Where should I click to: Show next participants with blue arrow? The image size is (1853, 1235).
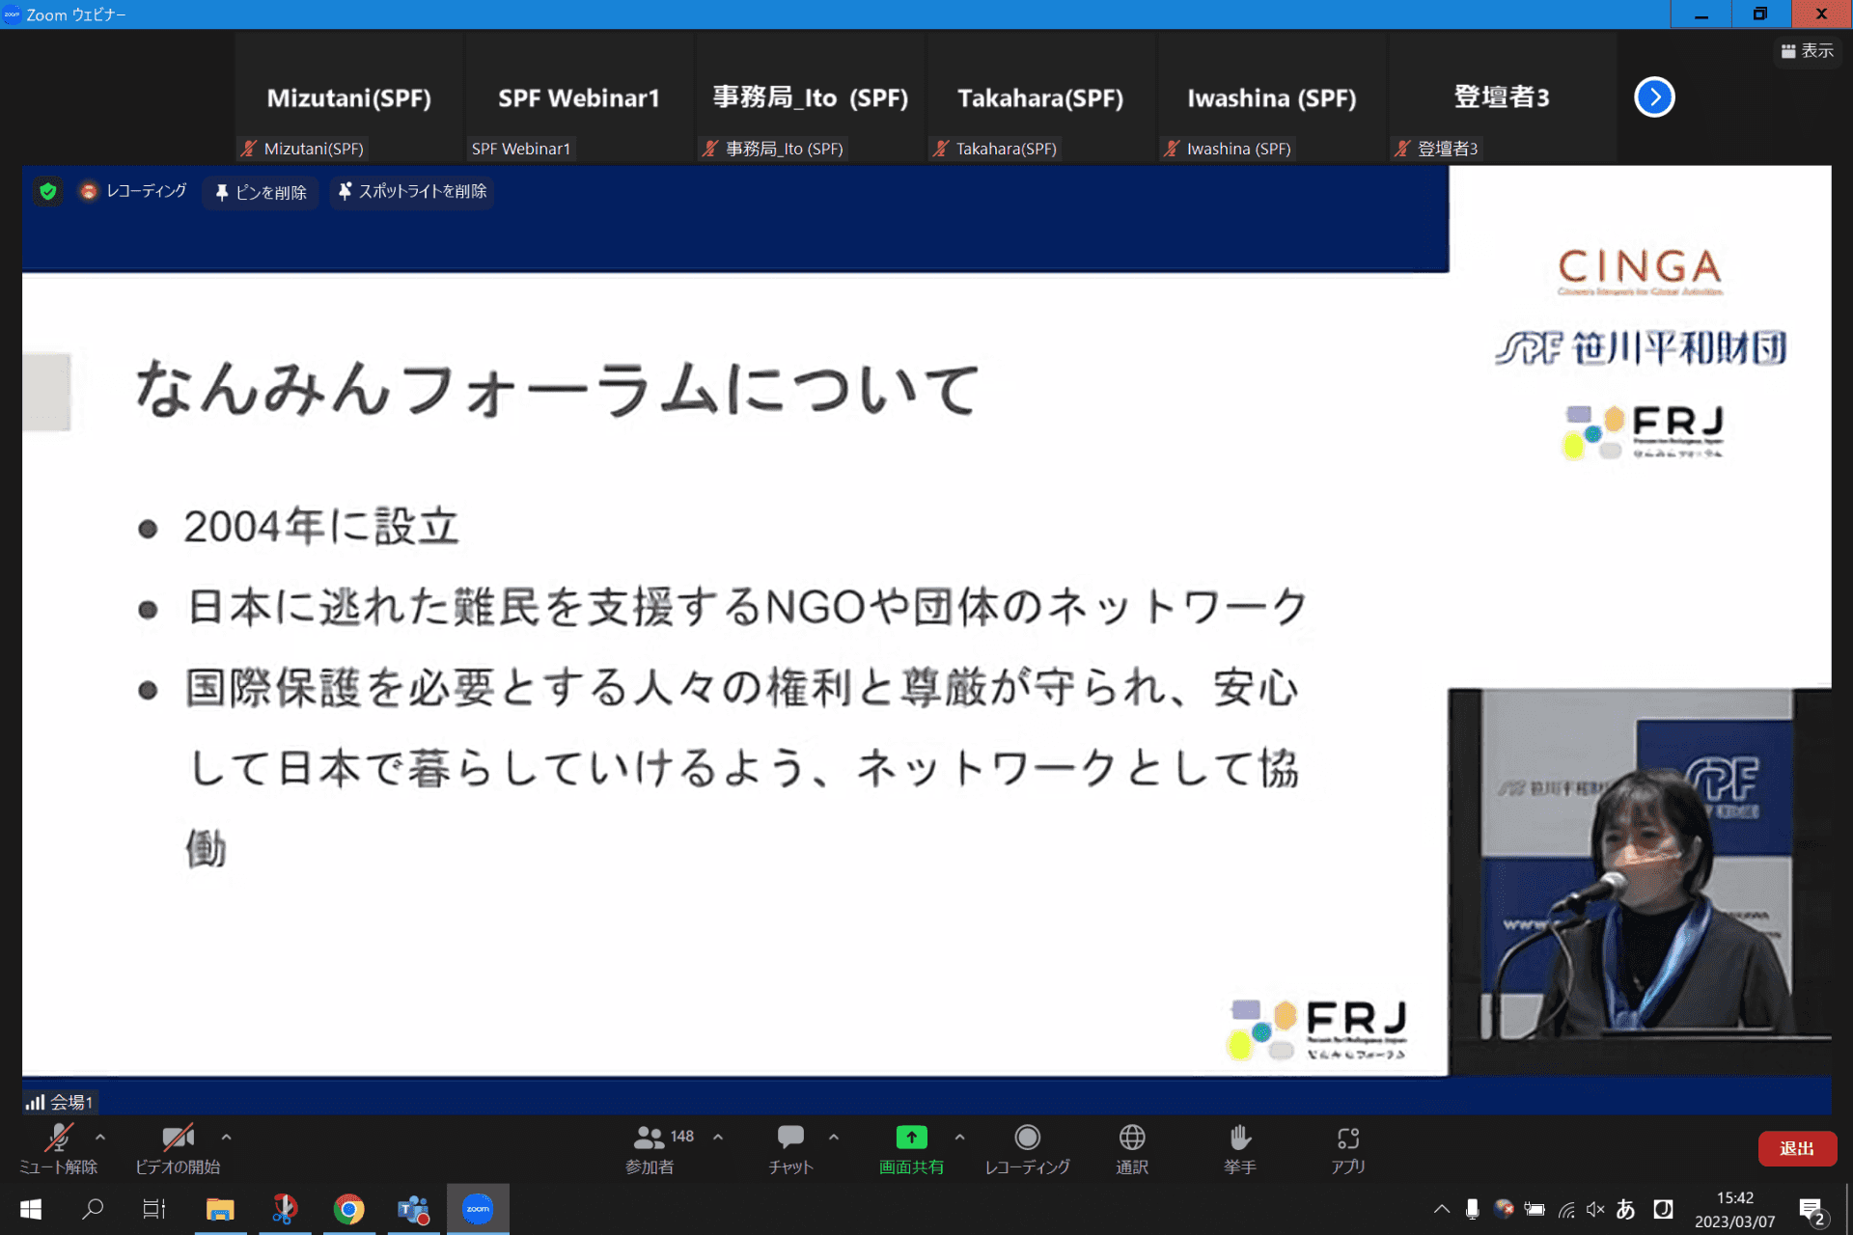click(1654, 96)
